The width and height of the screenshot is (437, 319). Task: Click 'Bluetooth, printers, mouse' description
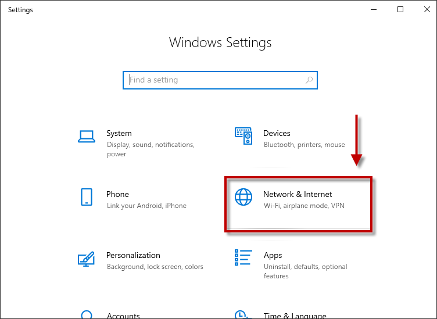click(305, 145)
